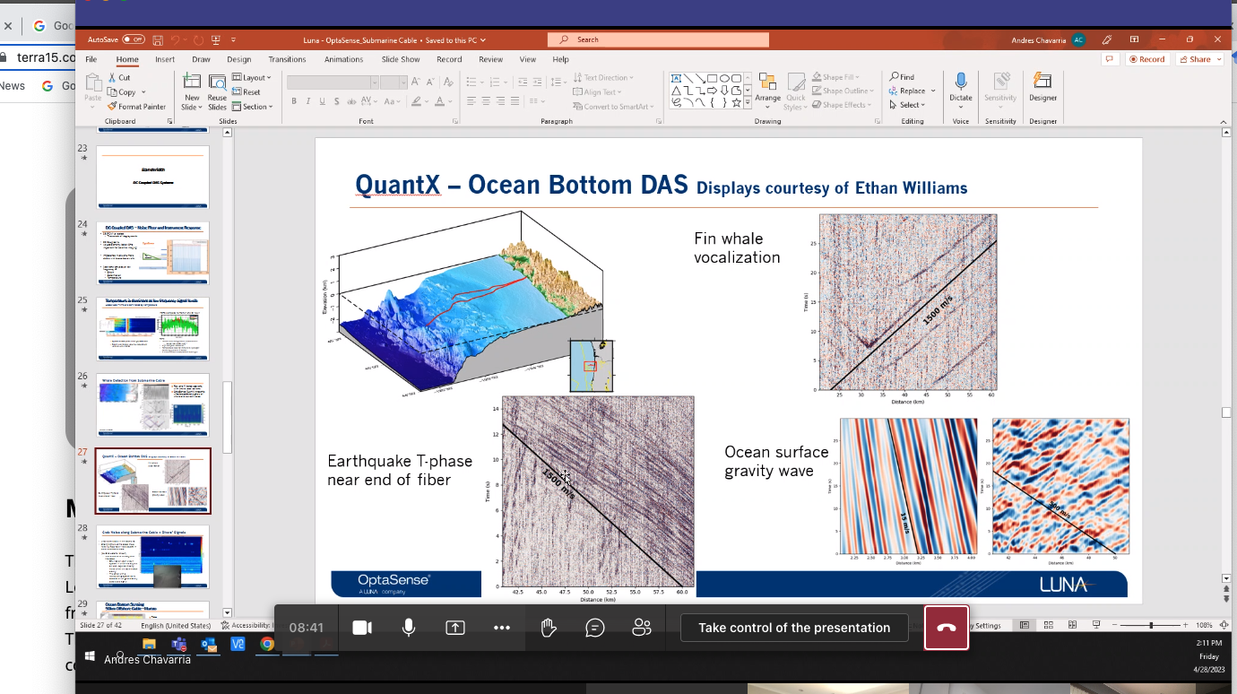The width and height of the screenshot is (1237, 694).
Task: Click the Windows Start button
Action: coord(91,656)
